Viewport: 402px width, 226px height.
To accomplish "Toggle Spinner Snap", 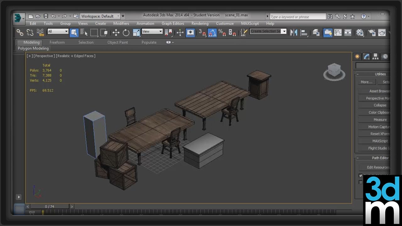I will (x=232, y=32).
